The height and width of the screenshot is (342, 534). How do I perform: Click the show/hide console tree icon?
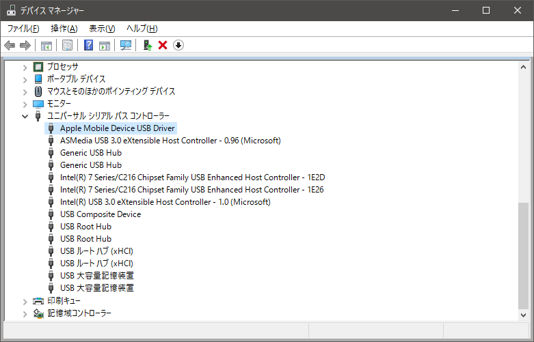(x=46, y=45)
